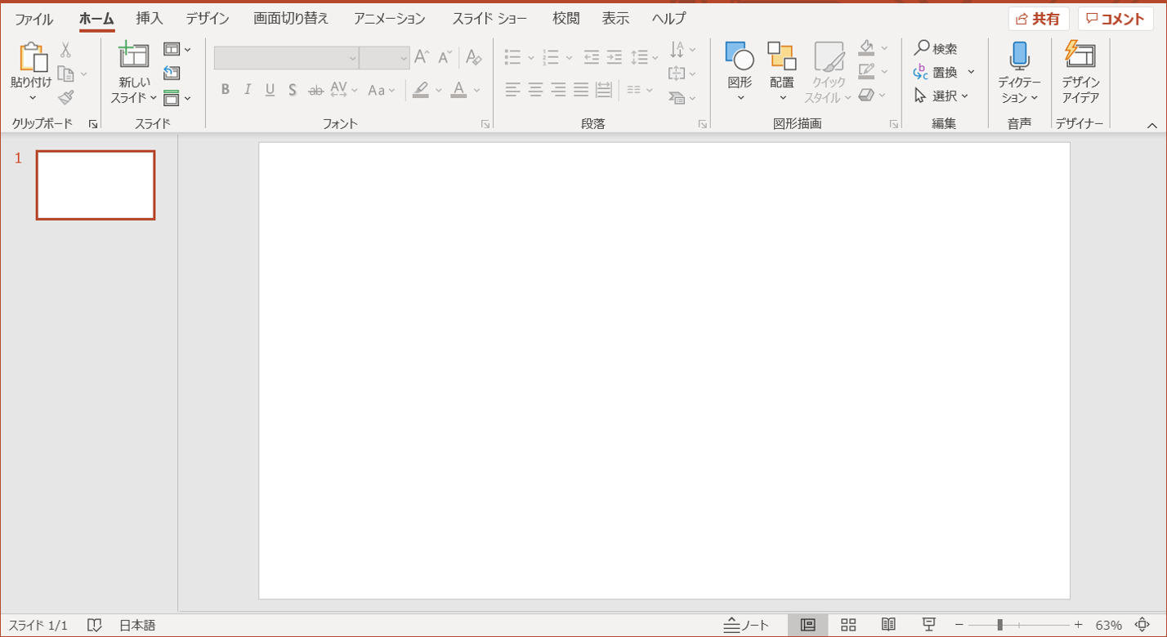Click Clear All Formatting icon
Viewport: 1167px width, 637px height.
point(473,57)
